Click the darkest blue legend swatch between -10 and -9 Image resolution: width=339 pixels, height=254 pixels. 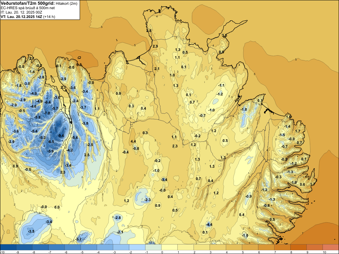pyautogui.click(x=8, y=247)
